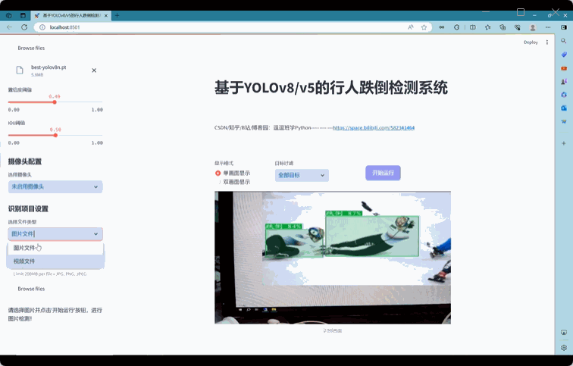Customize Edge sidebar with plus icon
The width and height of the screenshot is (573, 366).
[x=563, y=143]
